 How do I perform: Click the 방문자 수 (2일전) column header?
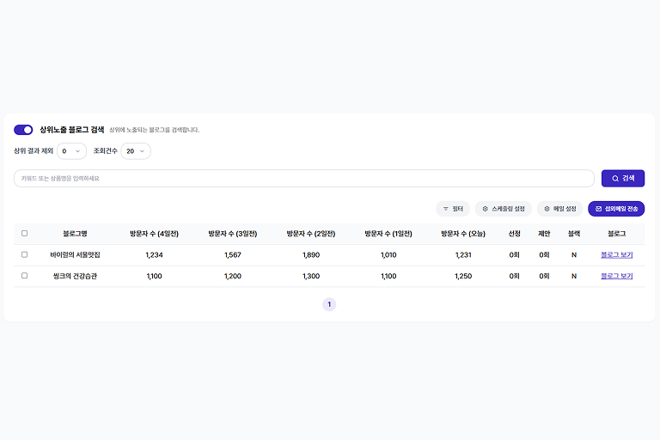(311, 234)
